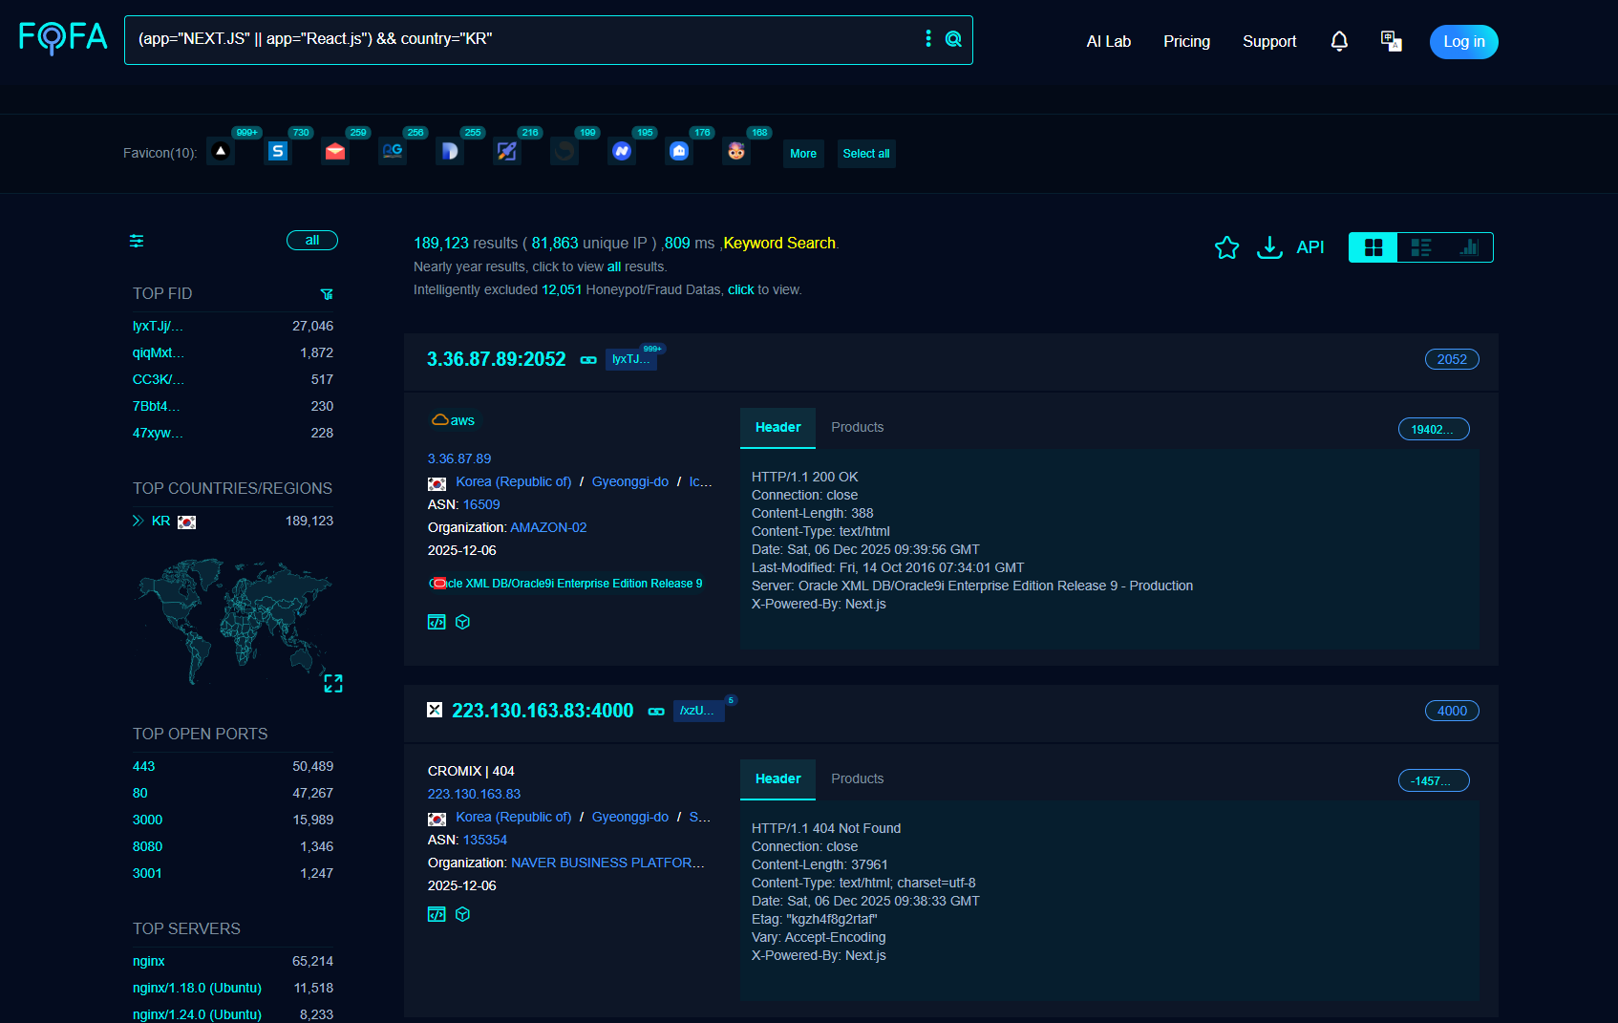Image resolution: width=1618 pixels, height=1023 pixels.
Task: Switch to list view layout
Action: pos(1420,246)
